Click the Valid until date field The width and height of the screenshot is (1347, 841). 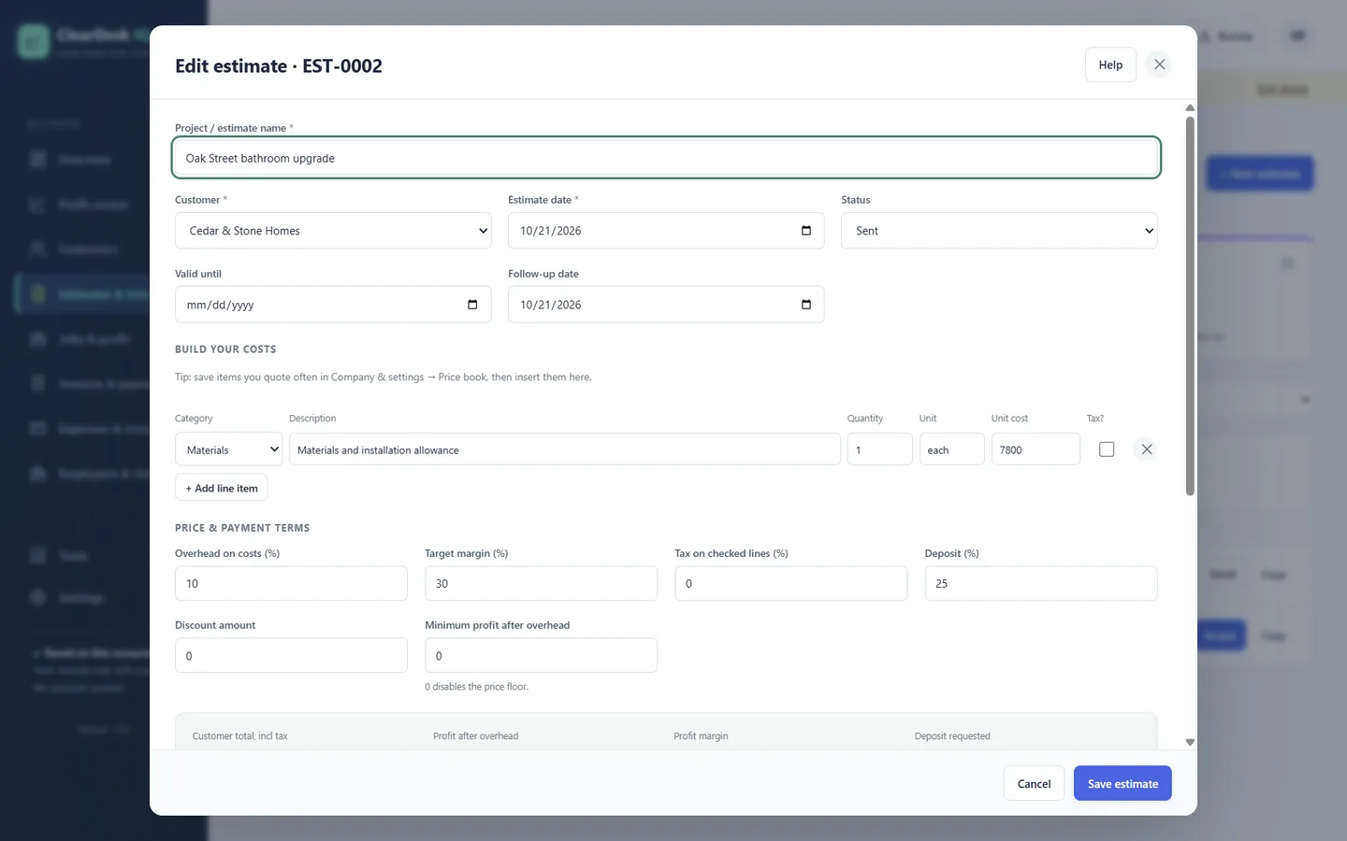[333, 305]
